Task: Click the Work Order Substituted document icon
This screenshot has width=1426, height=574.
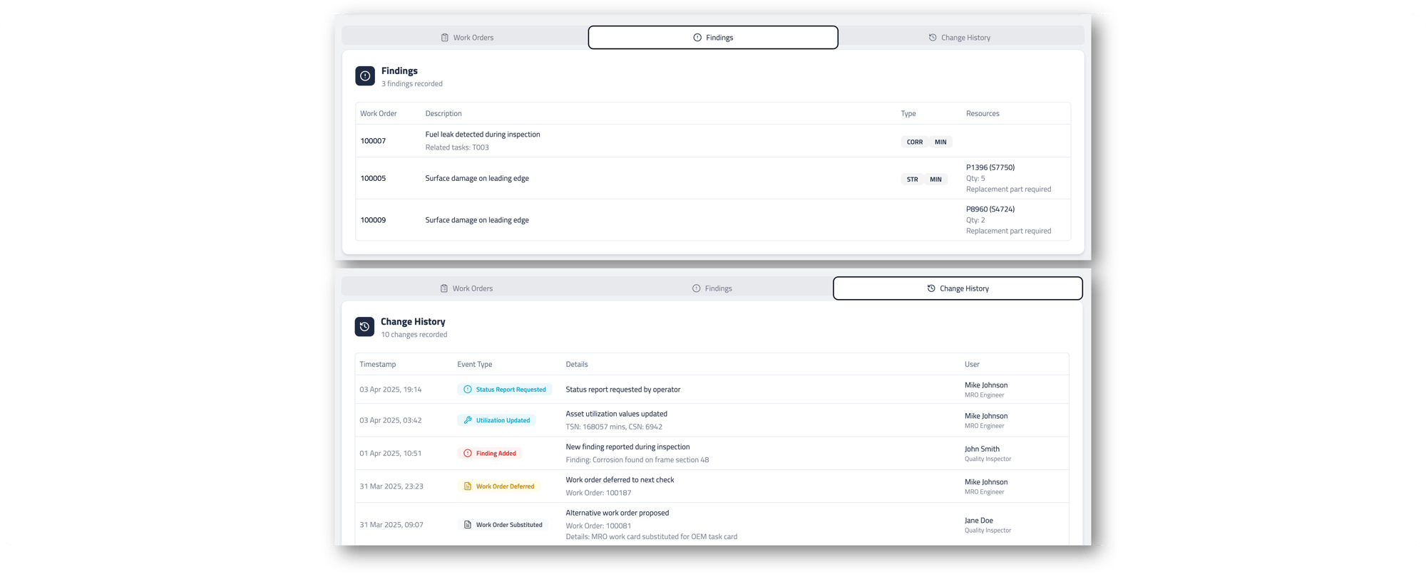Action: (x=468, y=525)
